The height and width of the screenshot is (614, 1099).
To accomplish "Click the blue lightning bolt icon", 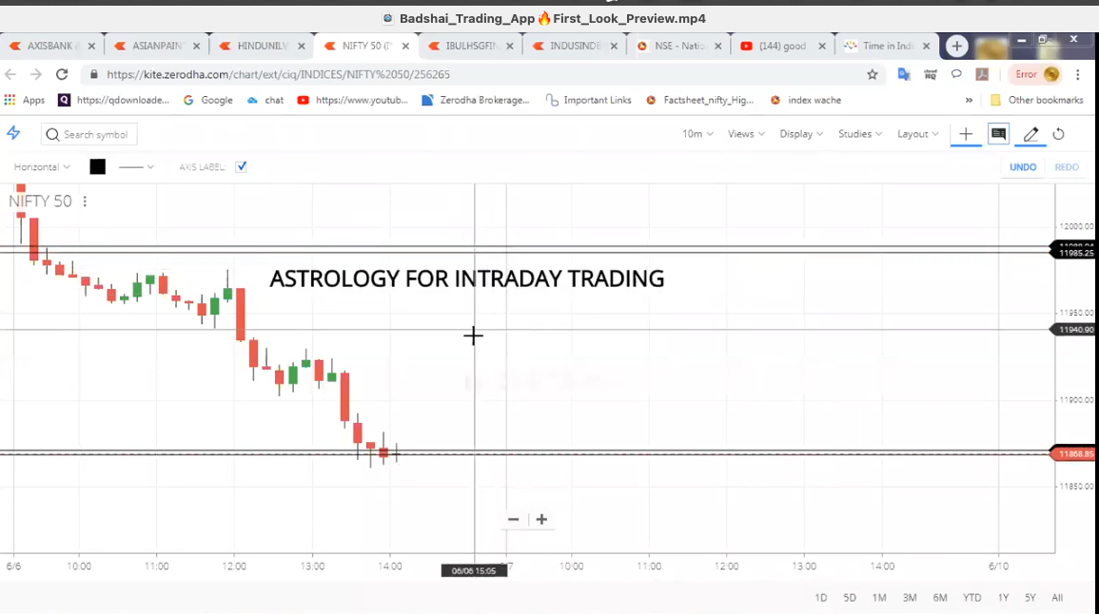I will [x=13, y=134].
